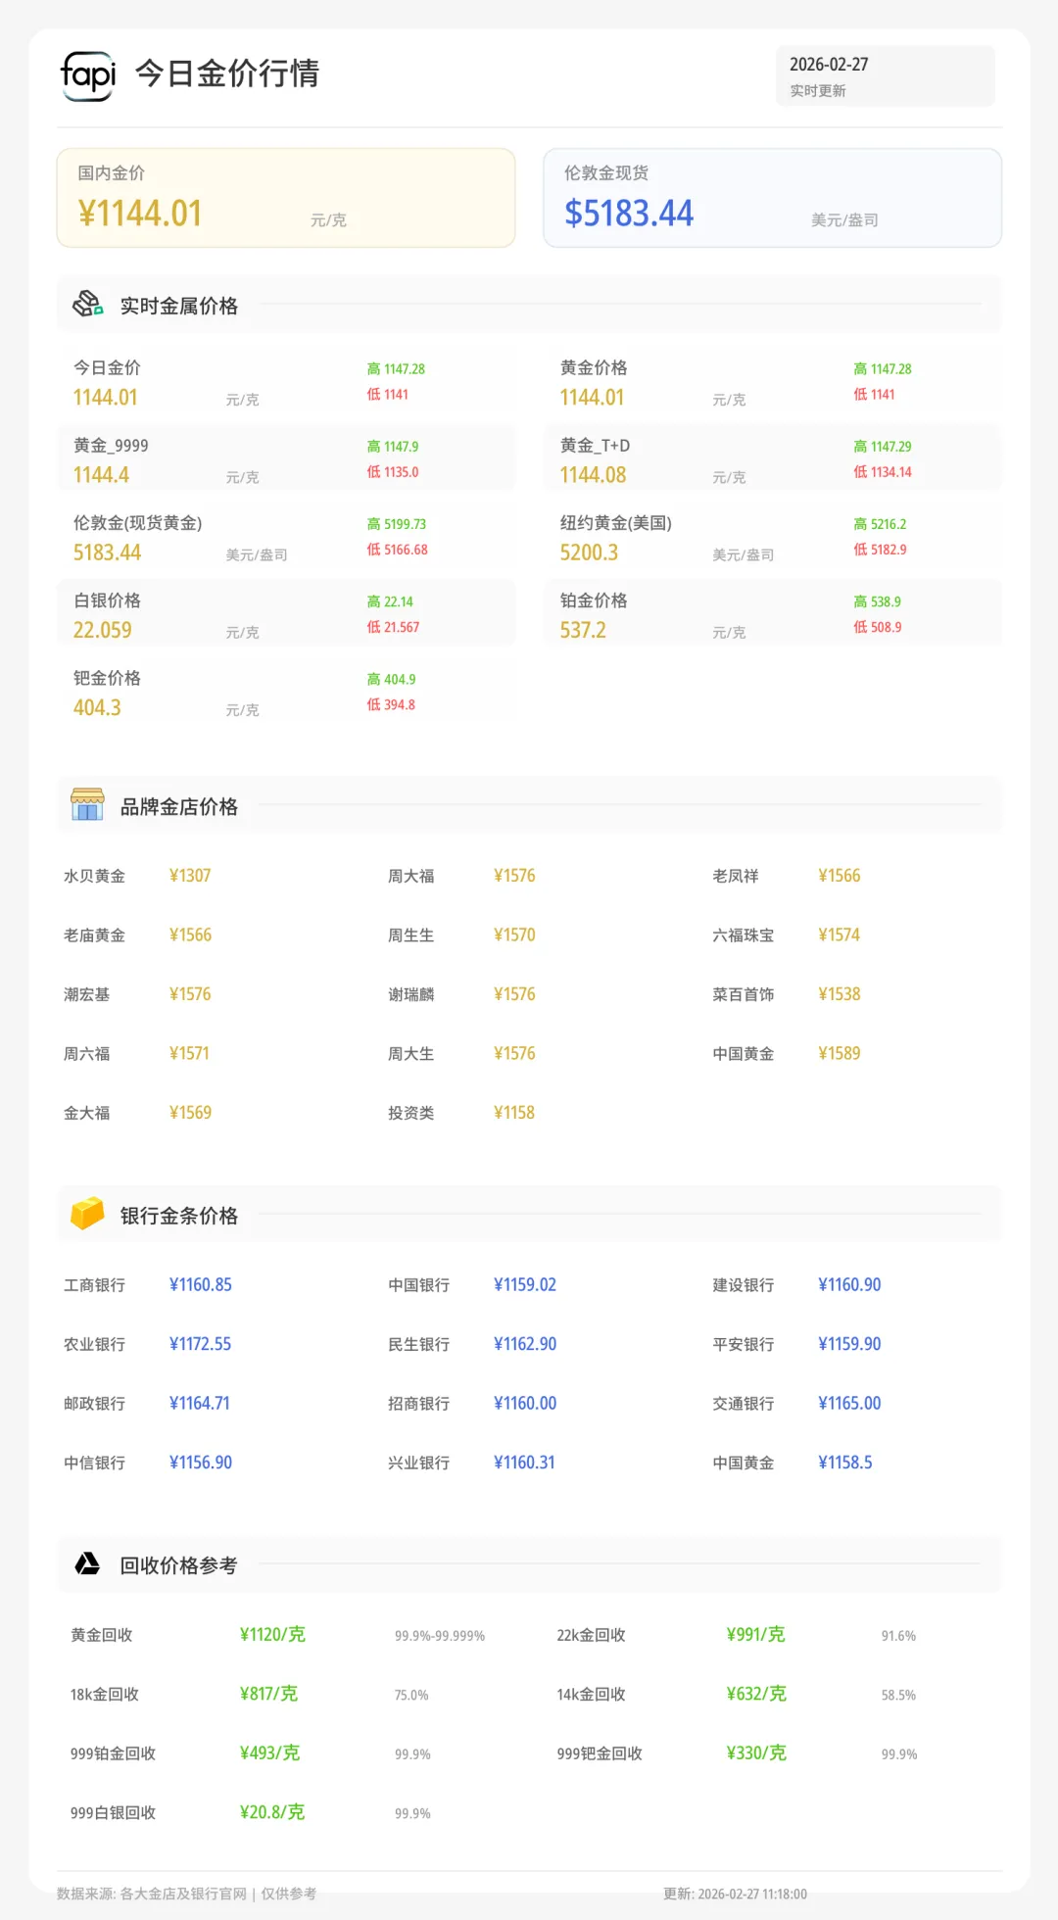Screen dimensions: 1058x1920
Task: Click the 高 5199.73 high value
Action: point(397,524)
